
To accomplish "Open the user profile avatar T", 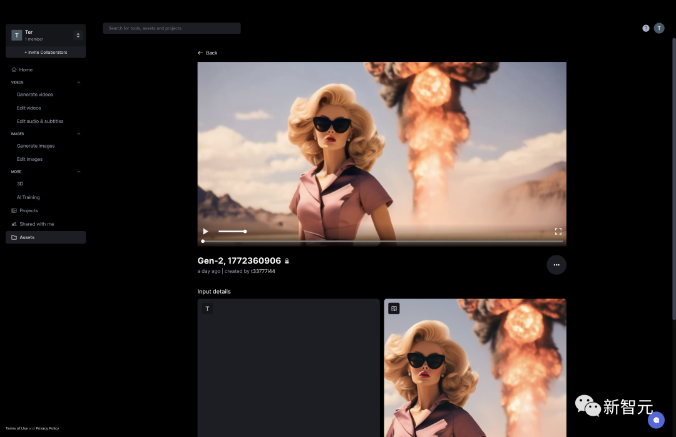I will click(658, 28).
